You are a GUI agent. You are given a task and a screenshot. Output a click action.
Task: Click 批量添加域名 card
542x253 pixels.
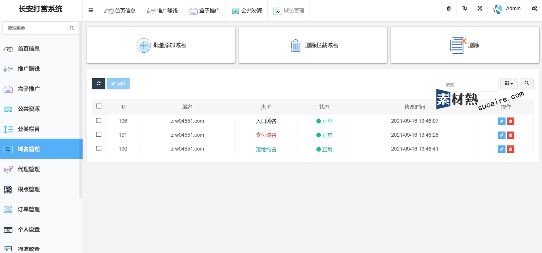coord(161,45)
